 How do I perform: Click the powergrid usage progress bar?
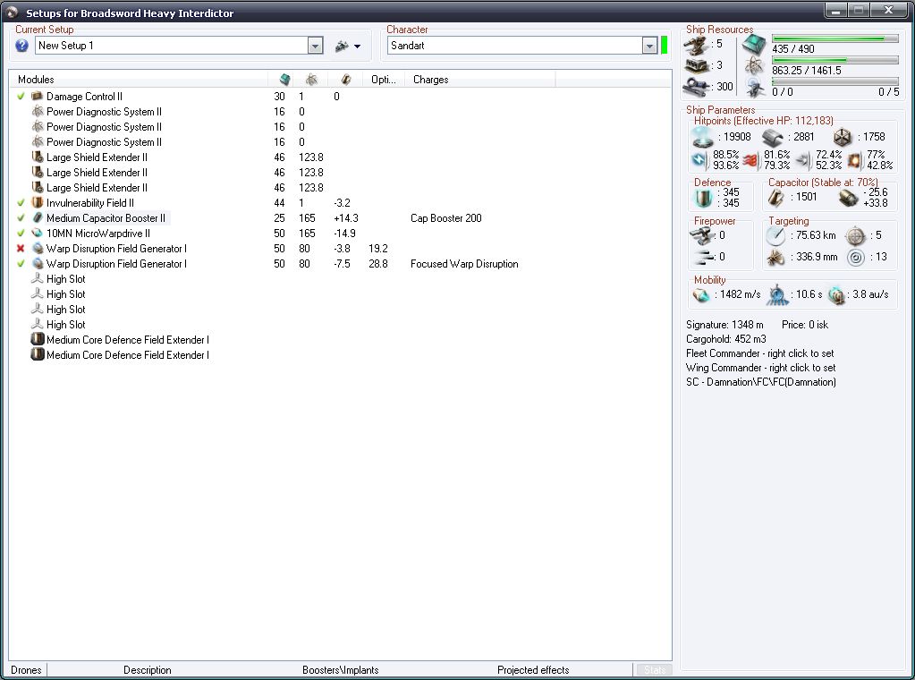point(835,60)
